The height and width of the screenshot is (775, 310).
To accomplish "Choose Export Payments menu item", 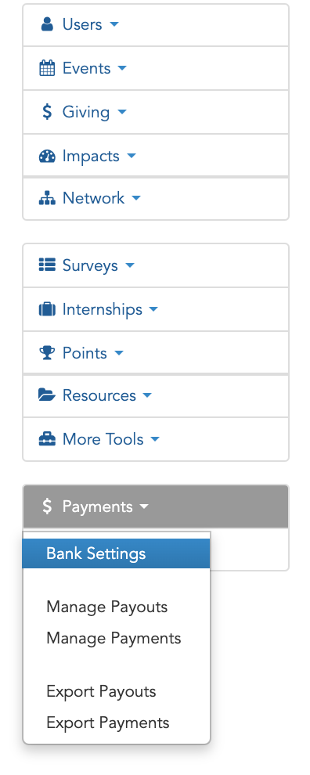I will (108, 723).
